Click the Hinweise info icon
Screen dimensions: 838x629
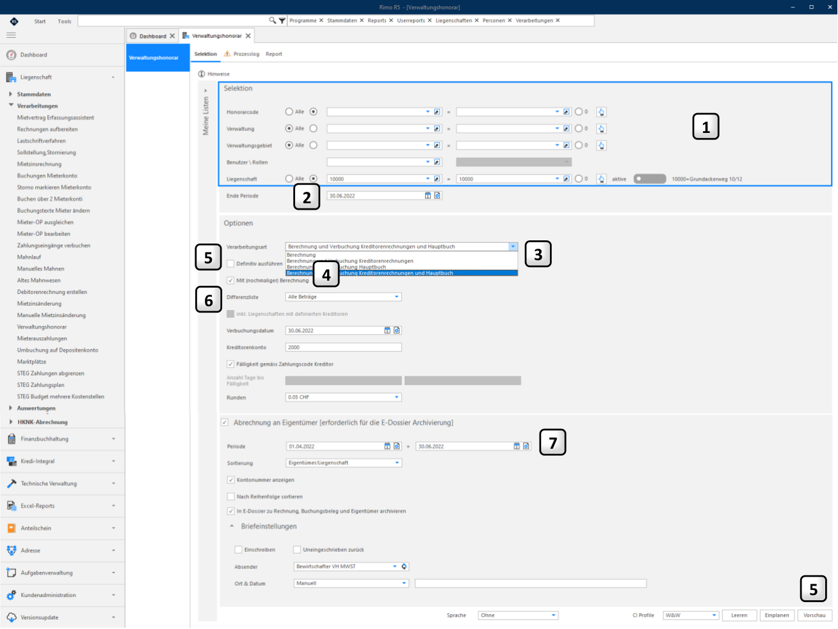pyautogui.click(x=202, y=74)
